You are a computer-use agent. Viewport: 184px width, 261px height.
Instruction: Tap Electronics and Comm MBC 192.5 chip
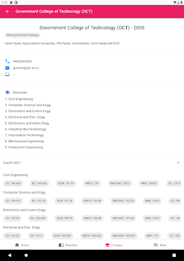152,218
